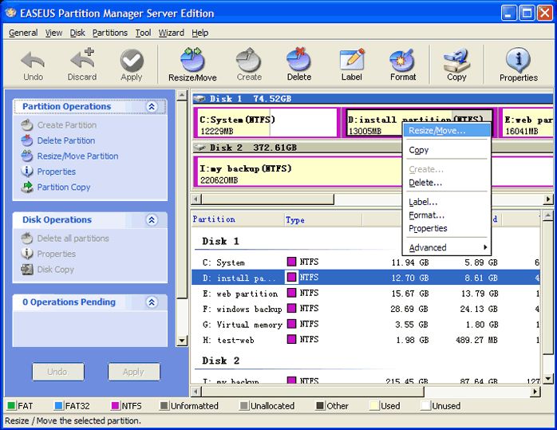This screenshot has width=557, height=430.
Task: Click the disk map horizontal scrollbar thumb
Action: 268,199
